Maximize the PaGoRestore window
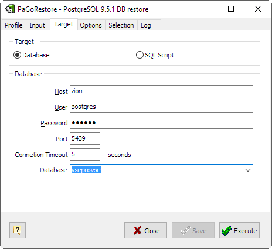 231,9
